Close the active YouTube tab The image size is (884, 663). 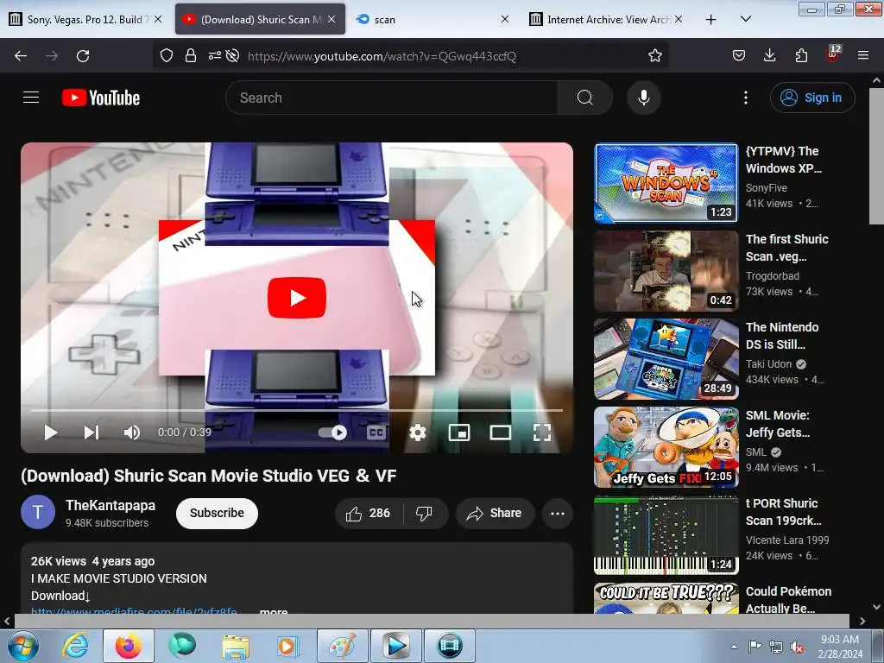(x=331, y=19)
